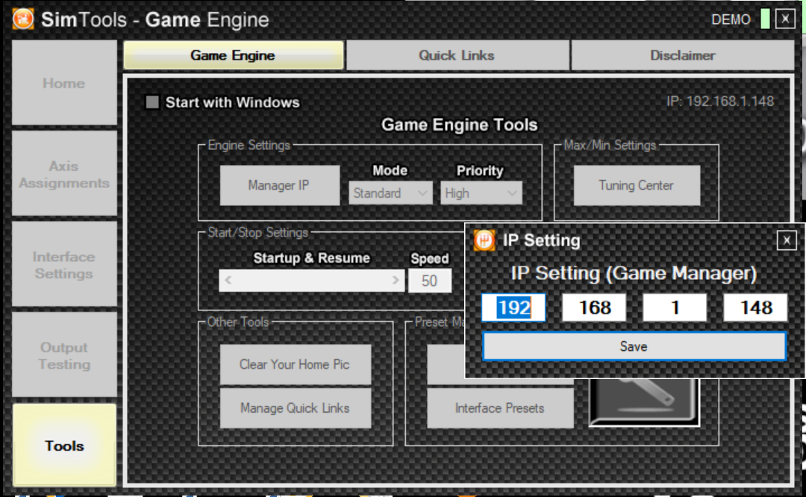This screenshot has width=806, height=497.
Task: Click the DEMO label in title bar
Action: pyautogui.click(x=731, y=19)
